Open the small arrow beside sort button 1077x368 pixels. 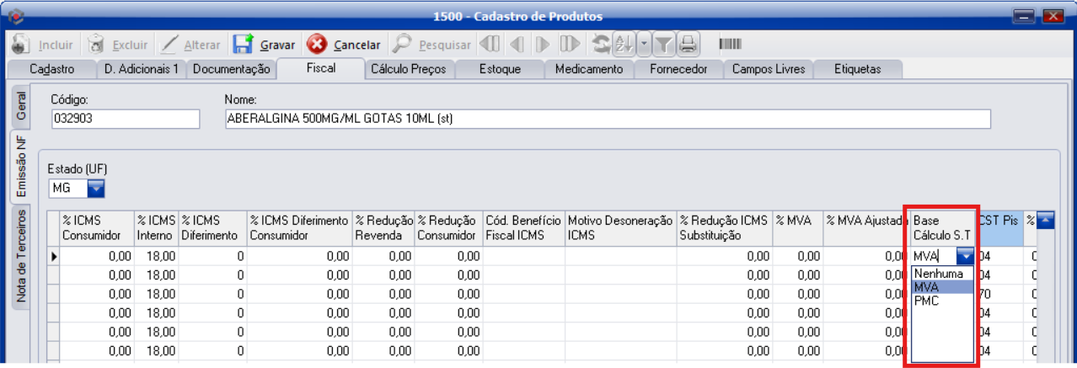pyautogui.click(x=643, y=44)
